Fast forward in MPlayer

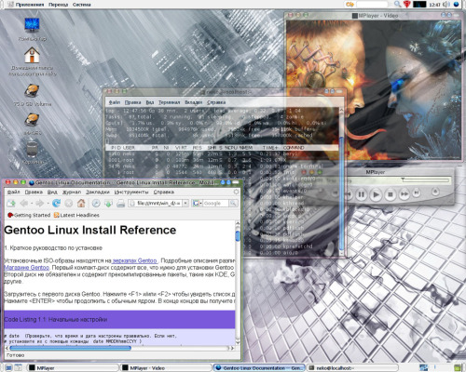[x=404, y=194]
